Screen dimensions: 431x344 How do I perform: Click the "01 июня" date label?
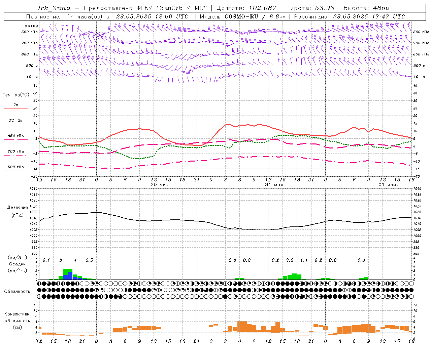388,184
